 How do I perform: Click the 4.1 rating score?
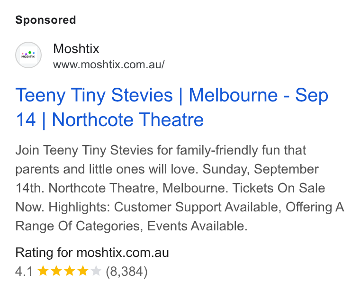(24, 271)
